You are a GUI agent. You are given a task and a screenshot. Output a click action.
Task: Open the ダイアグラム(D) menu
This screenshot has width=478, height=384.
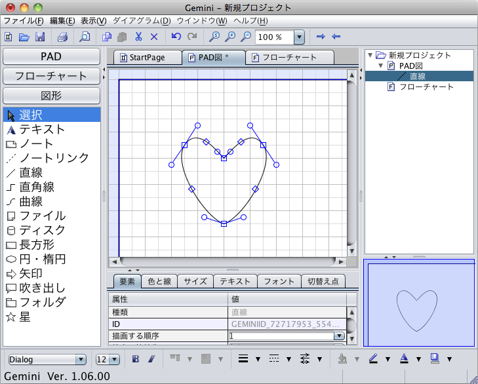coord(142,21)
